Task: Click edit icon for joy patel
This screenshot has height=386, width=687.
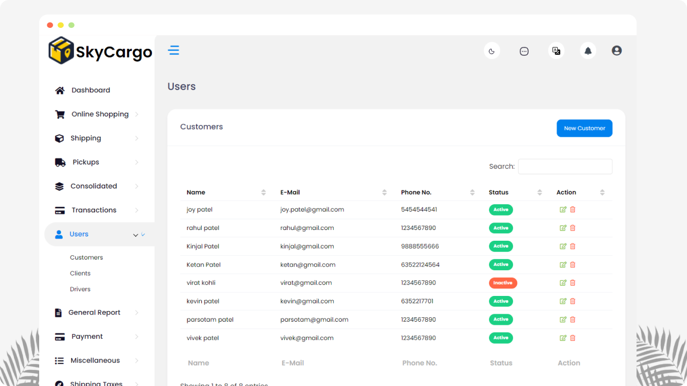Action: tap(563, 210)
